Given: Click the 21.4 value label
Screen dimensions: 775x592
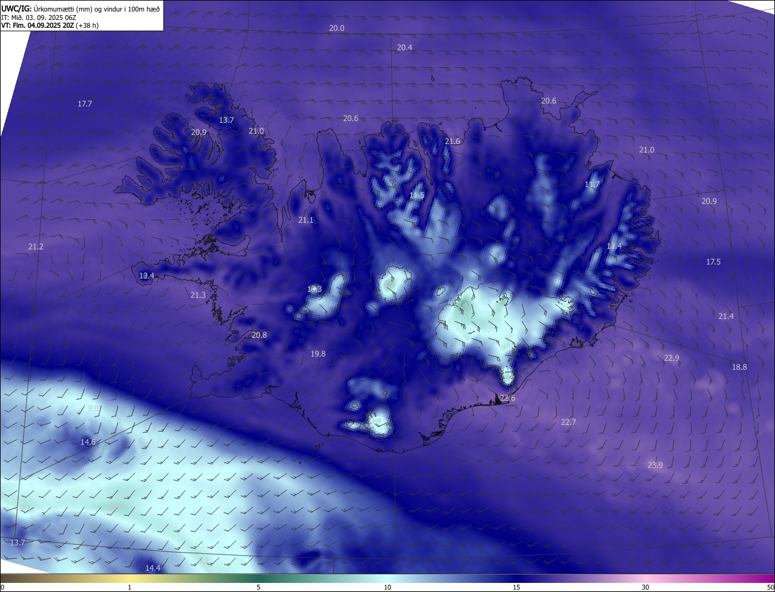Looking at the screenshot, I should [726, 317].
